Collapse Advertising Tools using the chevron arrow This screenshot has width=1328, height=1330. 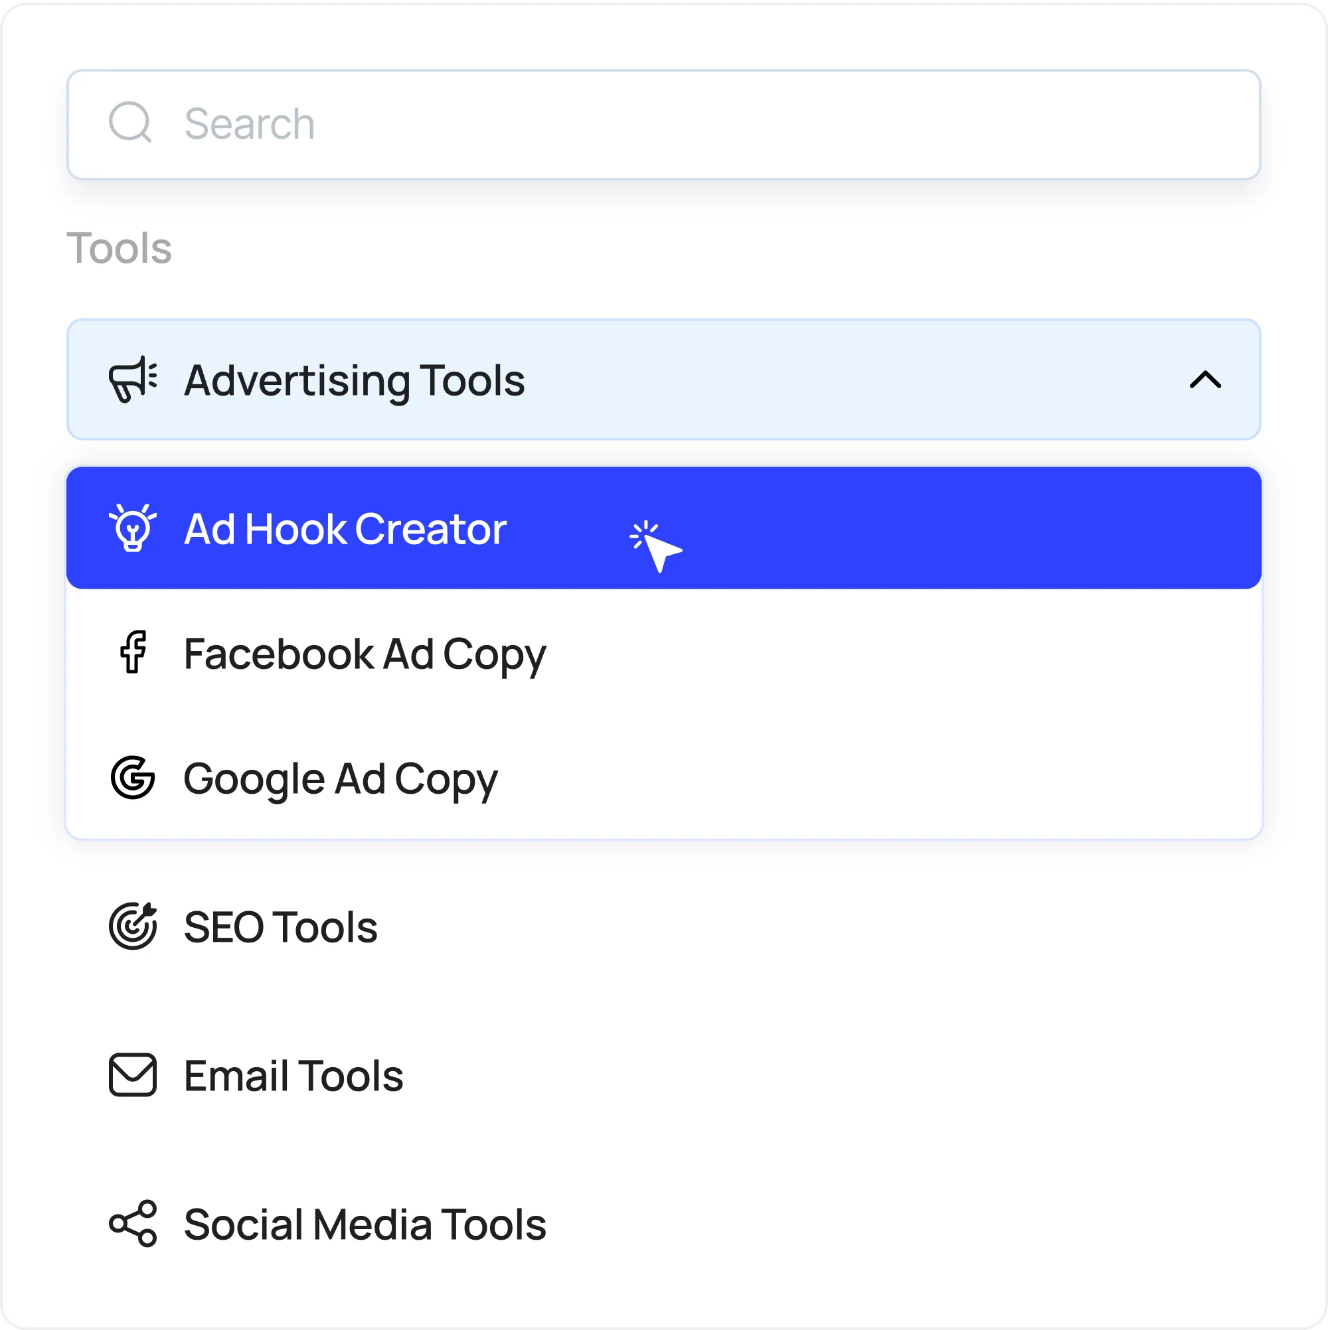click(1204, 380)
